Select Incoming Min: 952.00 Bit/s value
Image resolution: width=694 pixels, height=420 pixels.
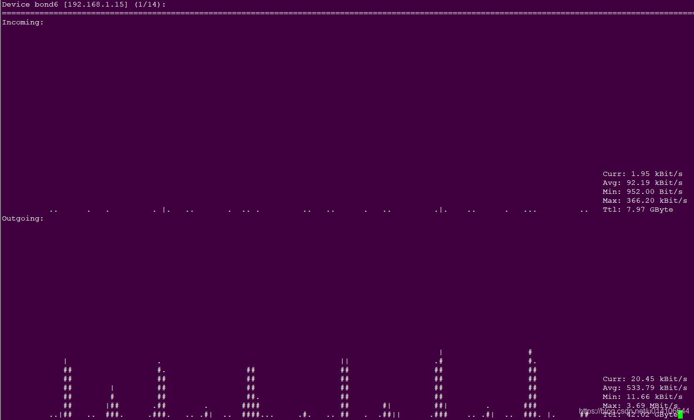point(643,191)
